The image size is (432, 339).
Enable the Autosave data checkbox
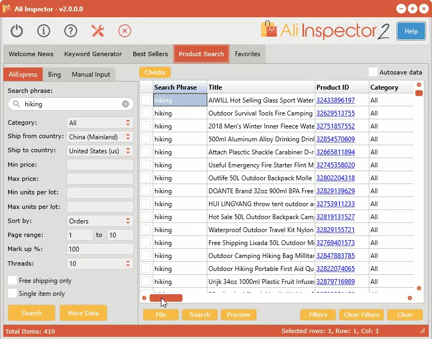click(x=373, y=72)
